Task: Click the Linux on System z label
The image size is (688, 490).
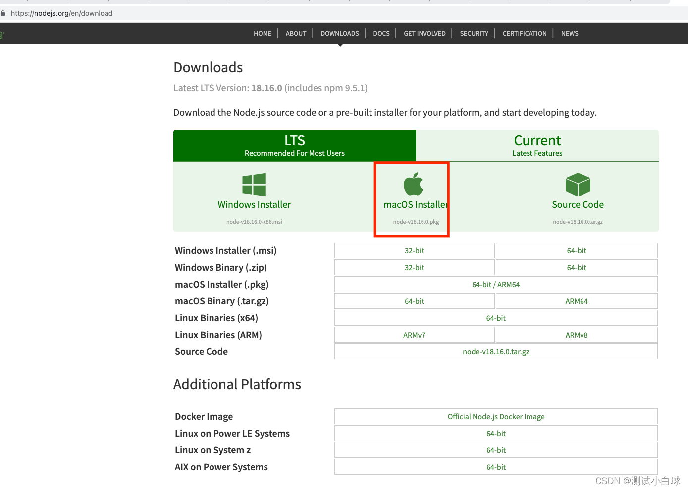Action: pos(213,450)
